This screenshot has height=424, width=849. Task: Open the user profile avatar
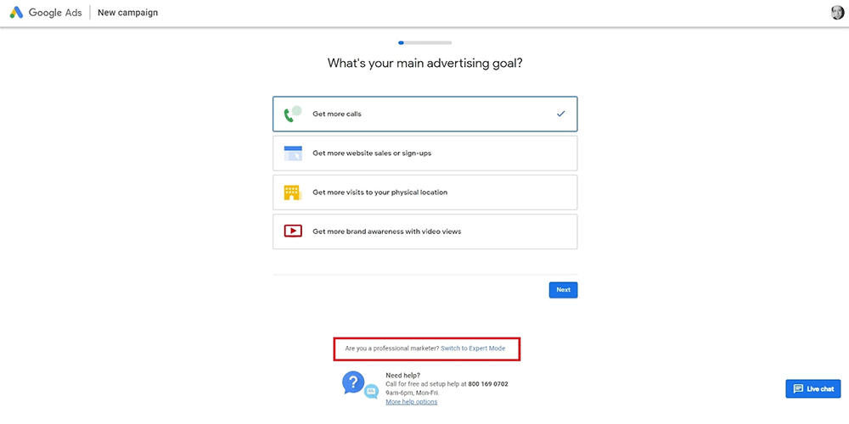(x=838, y=13)
